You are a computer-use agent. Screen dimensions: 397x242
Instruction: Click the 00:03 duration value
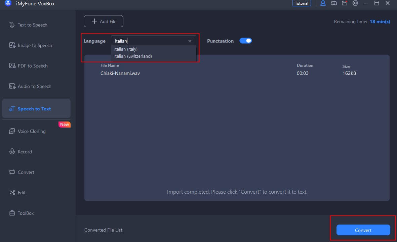pyautogui.click(x=303, y=73)
